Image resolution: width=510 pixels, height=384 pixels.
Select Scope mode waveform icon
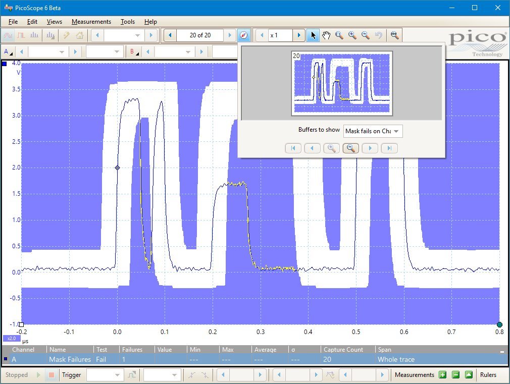click(8, 35)
